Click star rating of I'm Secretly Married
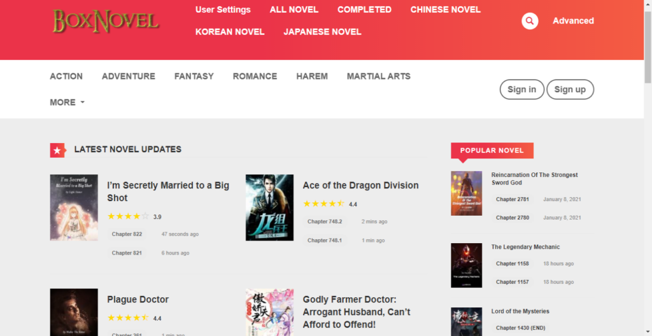The image size is (652, 336). pyautogui.click(x=128, y=216)
